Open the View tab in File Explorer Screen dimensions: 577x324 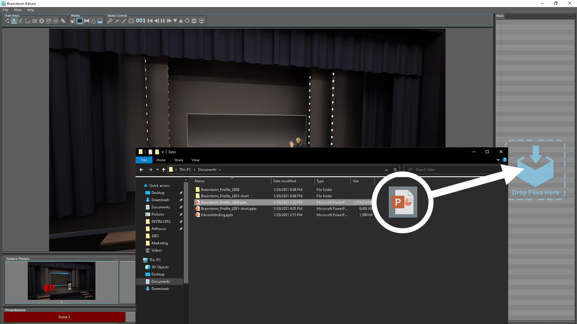pyautogui.click(x=196, y=160)
